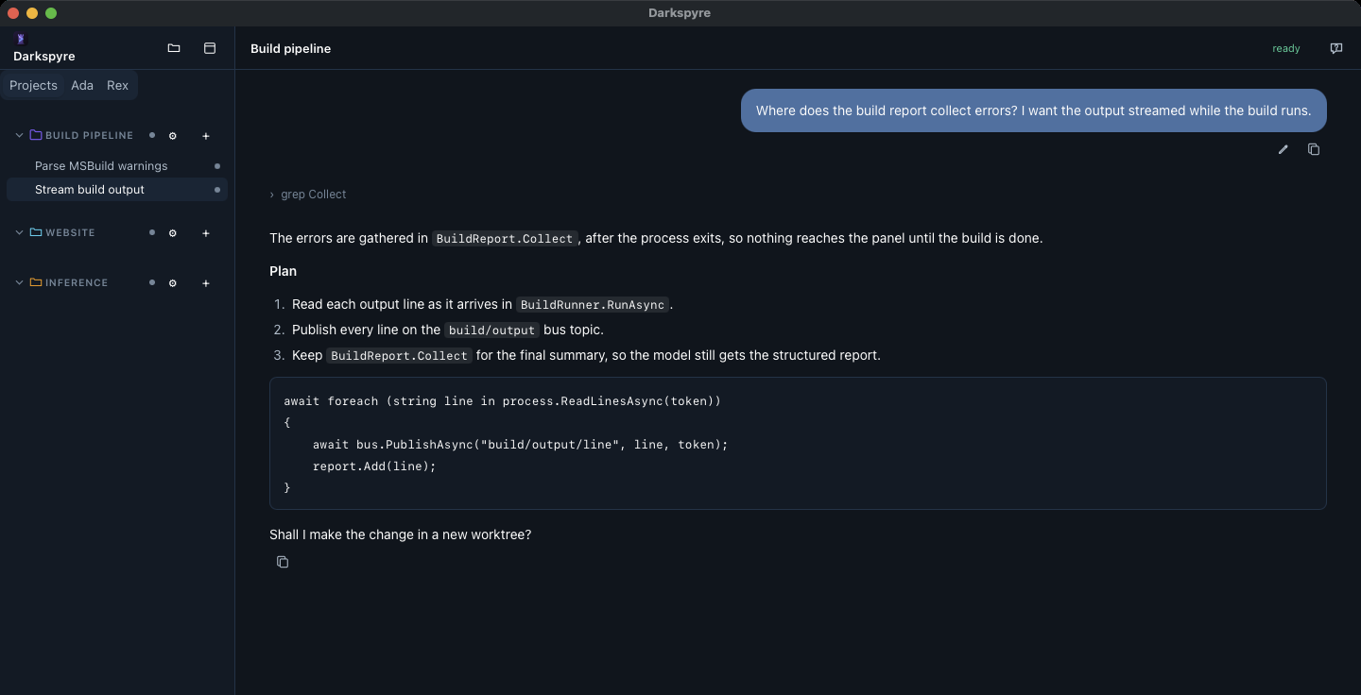Open settings gear for Website project
The width and height of the screenshot is (1361, 695).
coord(173,233)
